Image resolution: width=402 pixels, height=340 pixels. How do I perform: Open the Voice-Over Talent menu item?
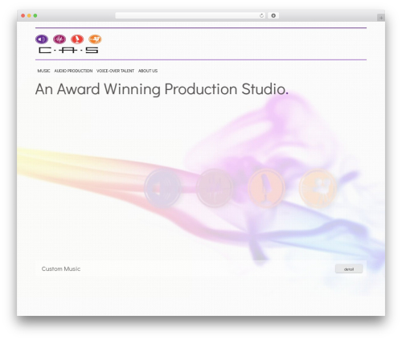[115, 71]
